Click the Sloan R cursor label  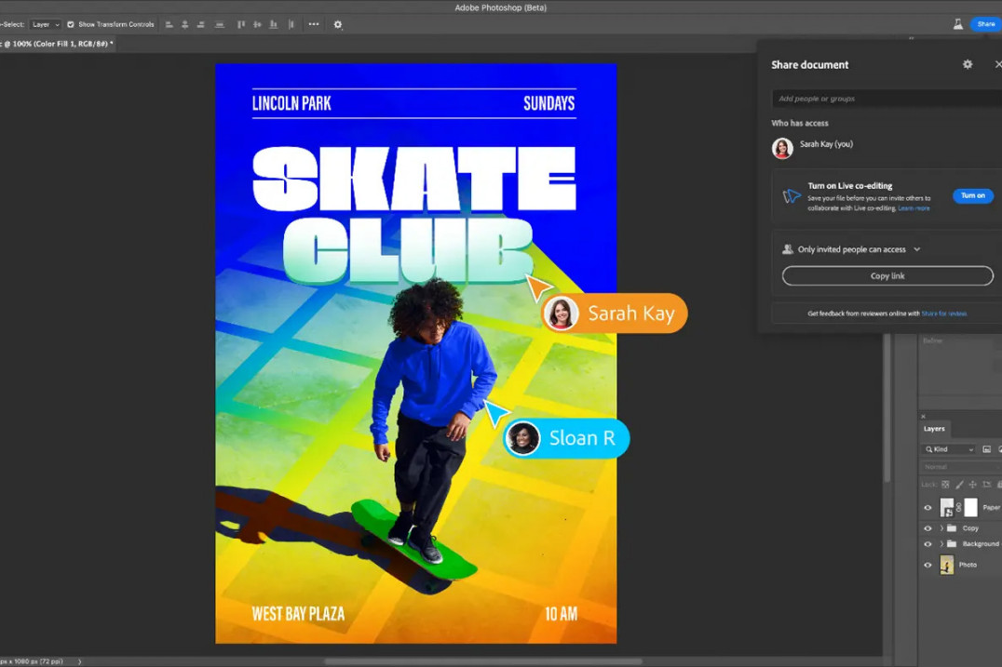pyautogui.click(x=566, y=438)
